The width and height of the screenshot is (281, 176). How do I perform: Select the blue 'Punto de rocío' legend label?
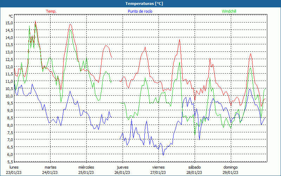click(x=140, y=11)
